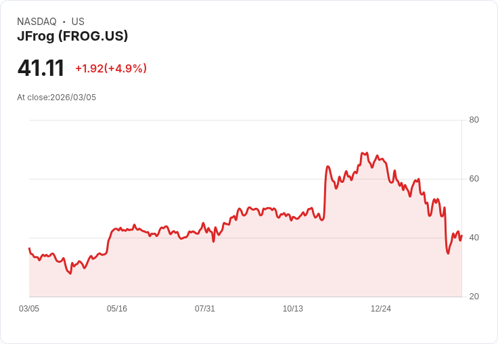Click the NASDAQ exchange label

(x=37, y=22)
